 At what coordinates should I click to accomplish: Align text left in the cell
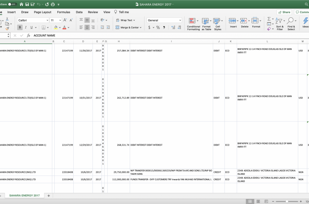81,27
